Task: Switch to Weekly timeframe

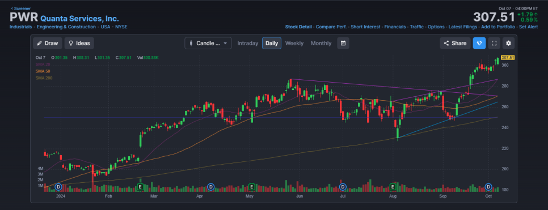Action: [294, 43]
